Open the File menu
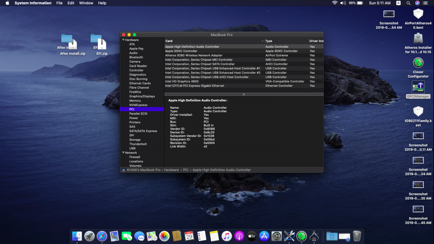This screenshot has width=434, height=244. pos(59,3)
